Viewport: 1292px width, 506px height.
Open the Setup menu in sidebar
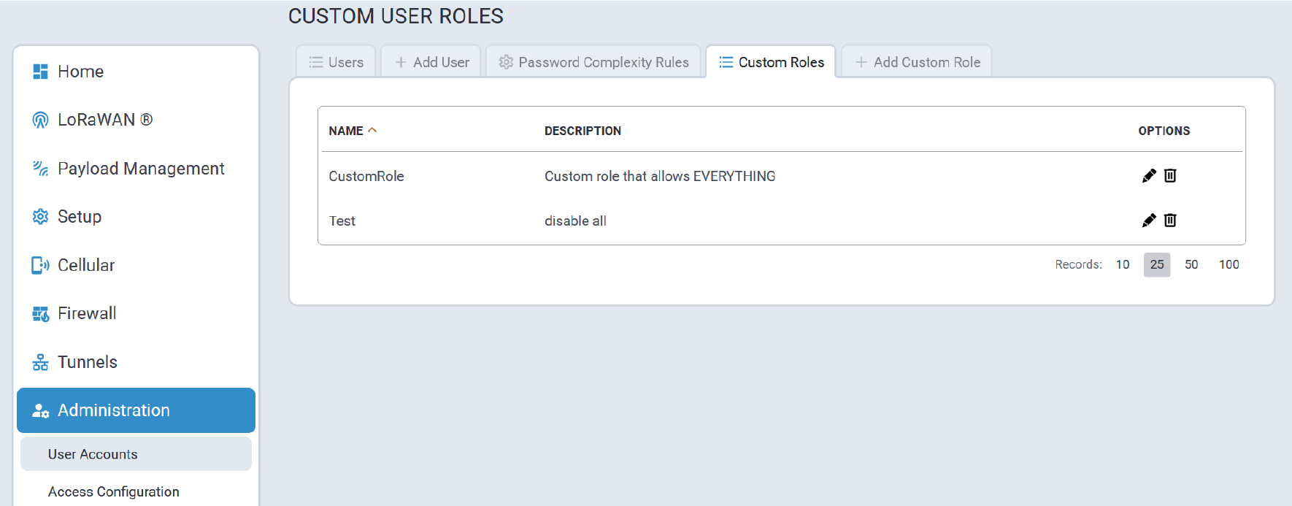79,217
